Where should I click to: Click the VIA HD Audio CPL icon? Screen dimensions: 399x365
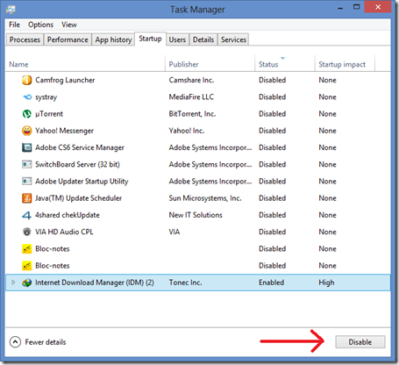(27, 232)
